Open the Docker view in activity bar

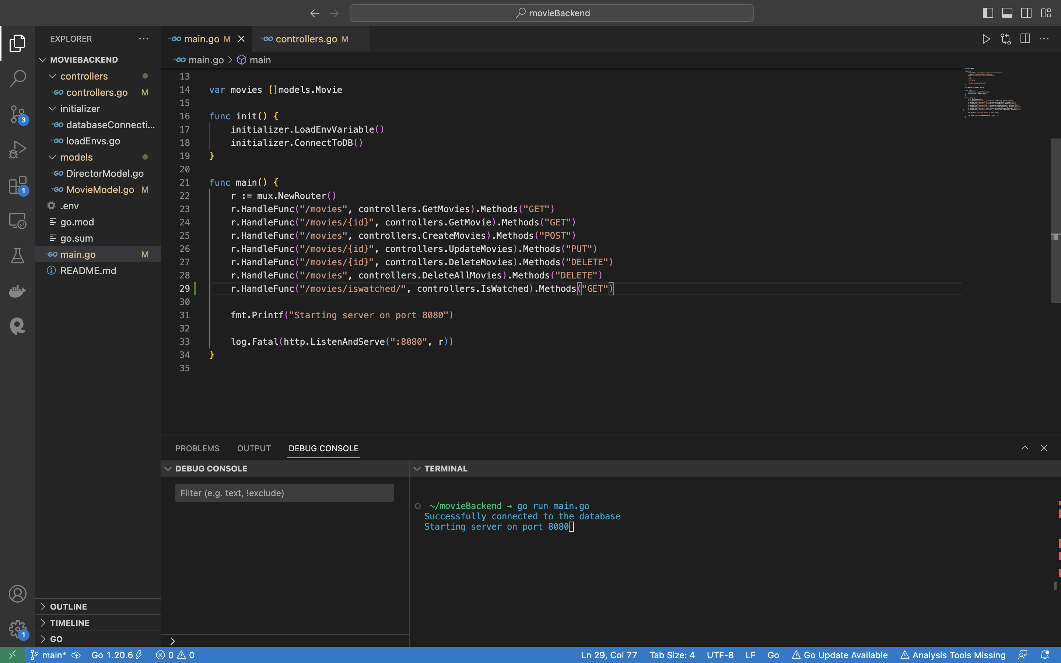(18, 291)
